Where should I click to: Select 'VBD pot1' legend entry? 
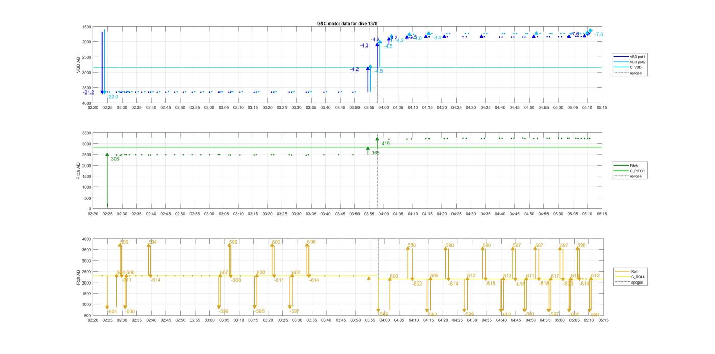pyautogui.click(x=630, y=56)
